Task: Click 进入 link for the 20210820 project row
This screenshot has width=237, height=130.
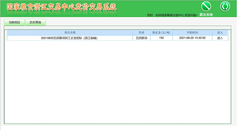Action: (220, 38)
